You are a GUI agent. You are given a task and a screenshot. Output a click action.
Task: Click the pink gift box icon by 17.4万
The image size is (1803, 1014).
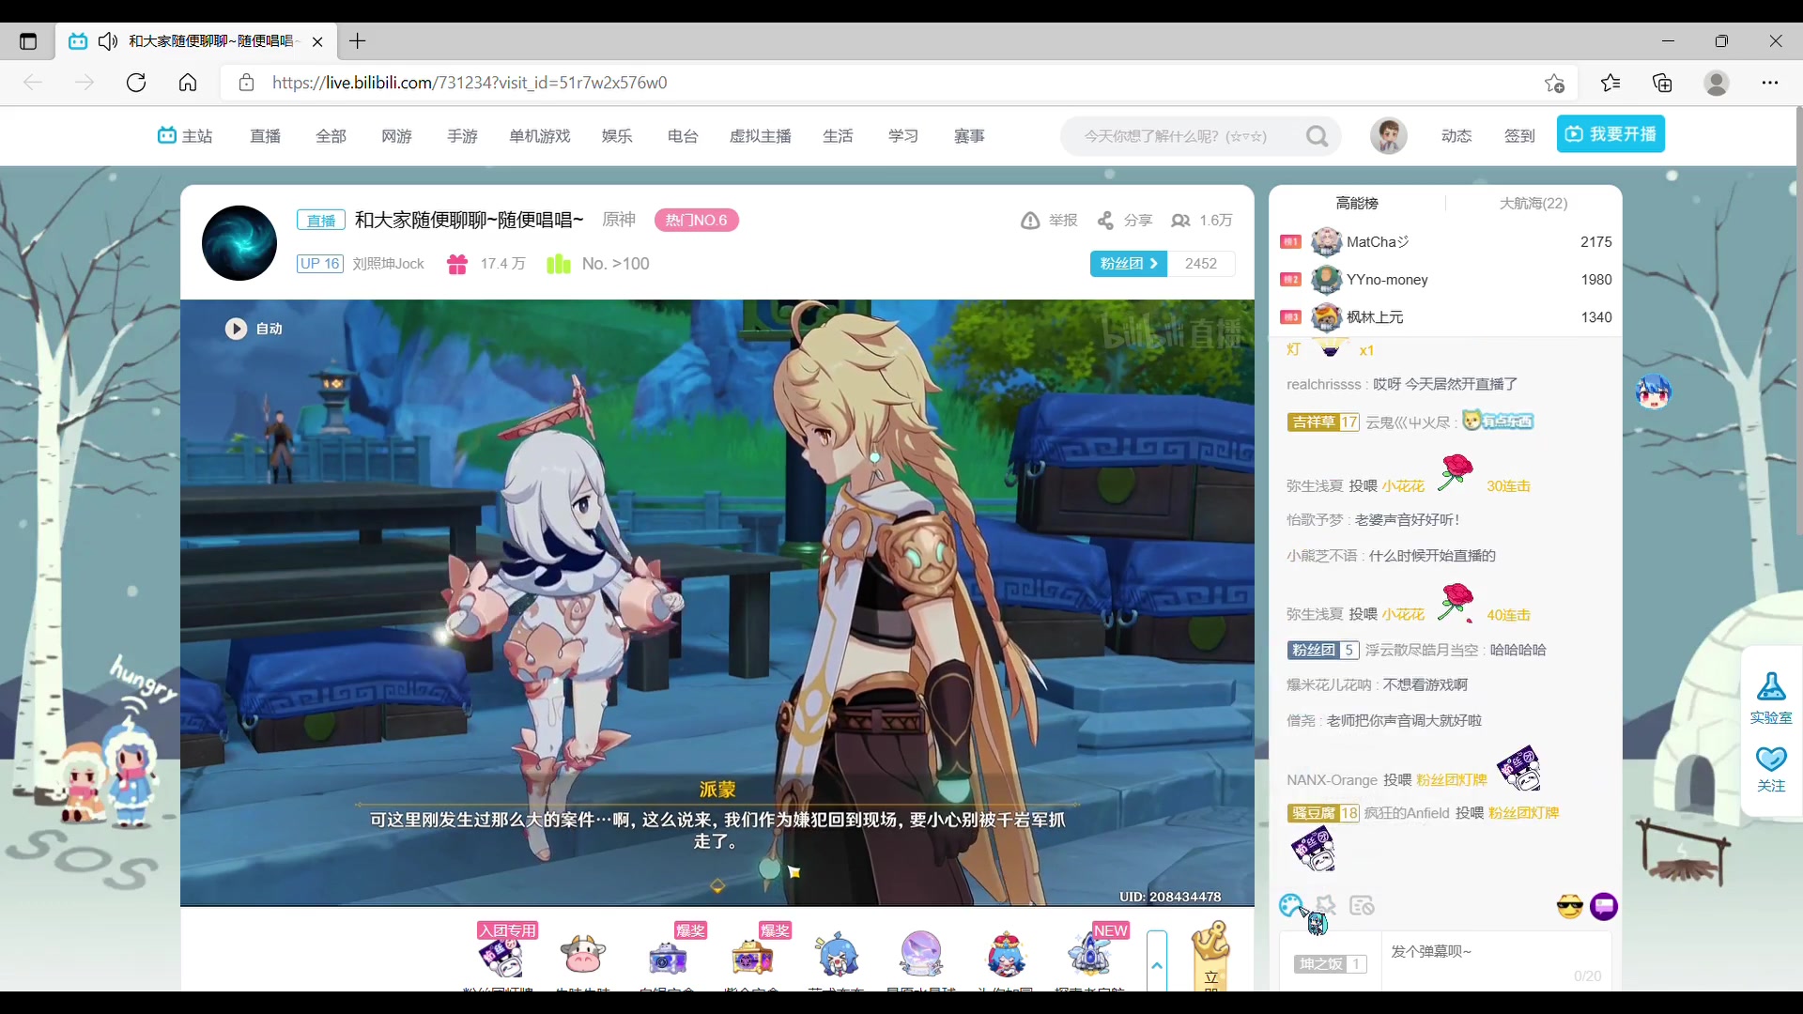pyautogui.click(x=457, y=264)
